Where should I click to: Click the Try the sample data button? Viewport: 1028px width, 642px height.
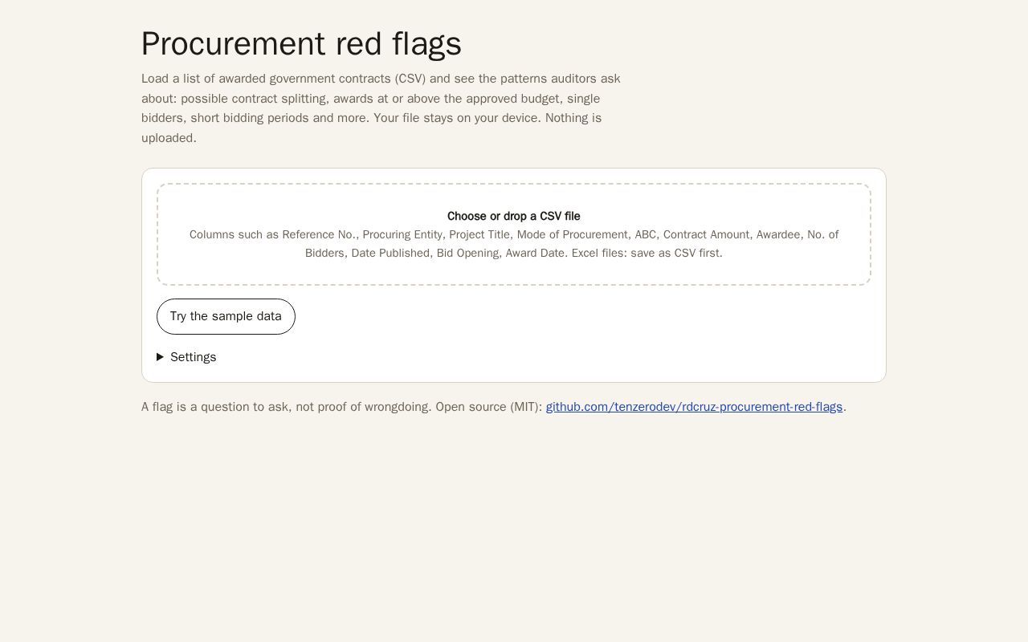click(226, 316)
